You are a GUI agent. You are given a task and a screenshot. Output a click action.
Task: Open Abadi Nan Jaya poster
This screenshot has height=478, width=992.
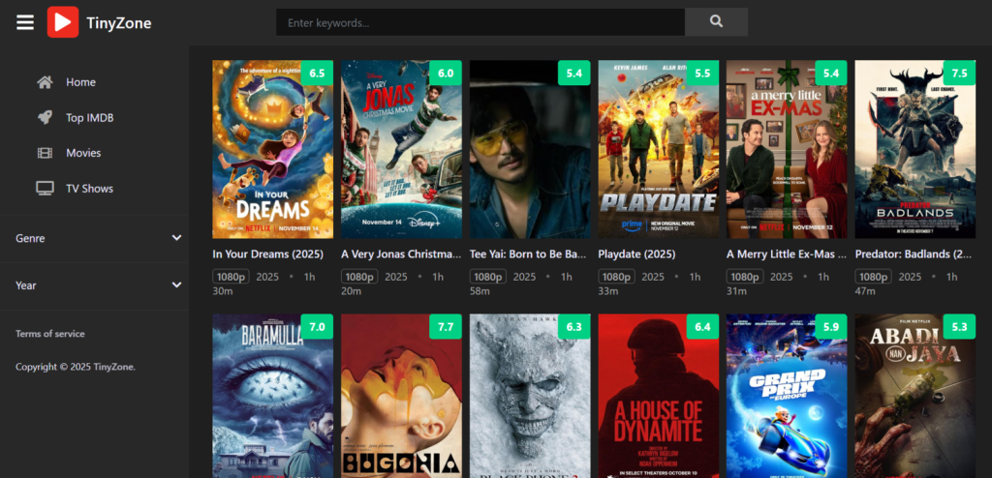coord(915,396)
